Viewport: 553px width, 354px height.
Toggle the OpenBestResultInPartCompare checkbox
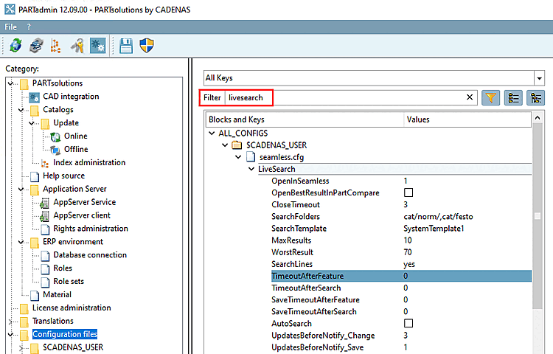pyautogui.click(x=408, y=193)
